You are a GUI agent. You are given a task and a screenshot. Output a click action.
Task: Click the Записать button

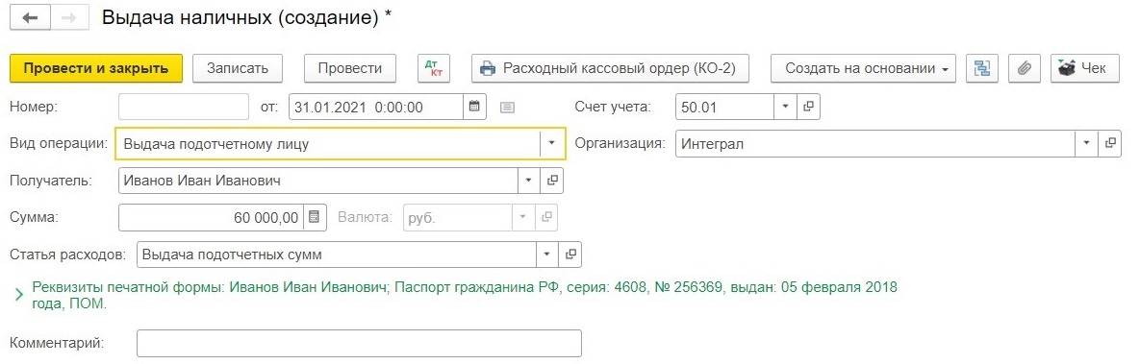point(238,68)
